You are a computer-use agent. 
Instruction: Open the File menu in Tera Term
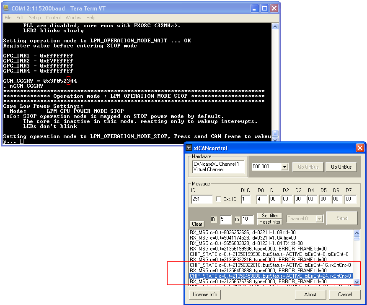(x=8, y=18)
